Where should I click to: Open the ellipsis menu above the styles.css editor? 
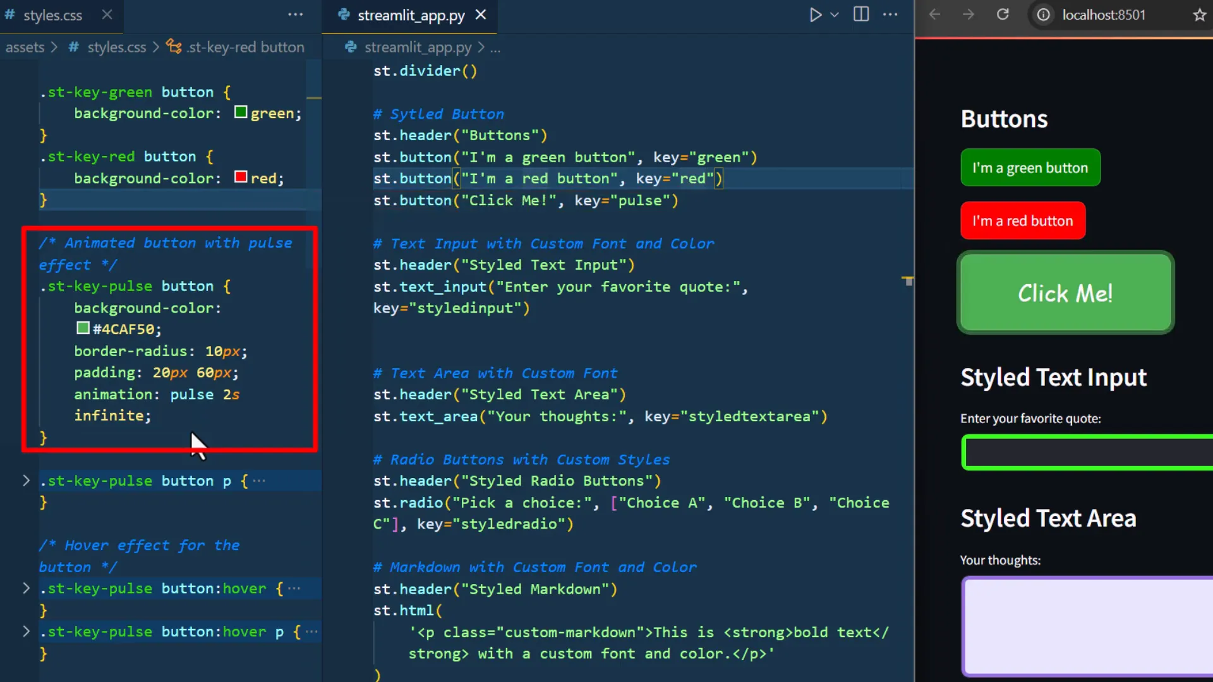pyautogui.click(x=296, y=15)
